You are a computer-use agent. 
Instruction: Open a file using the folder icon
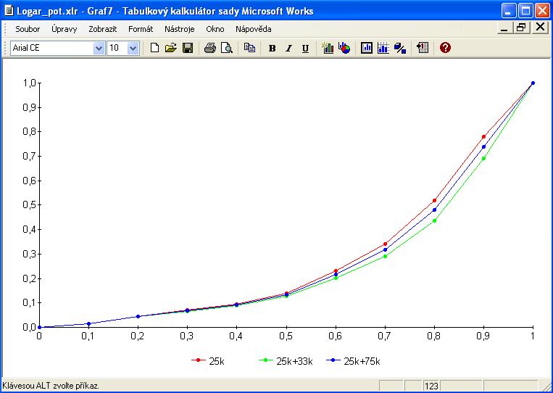pos(171,48)
